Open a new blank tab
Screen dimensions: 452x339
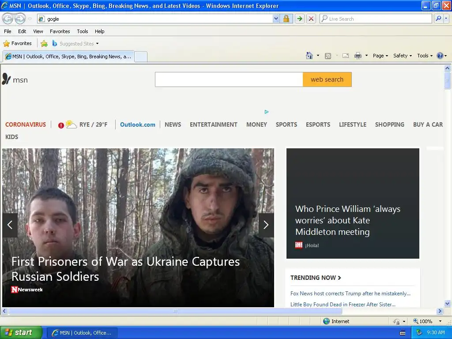141,56
